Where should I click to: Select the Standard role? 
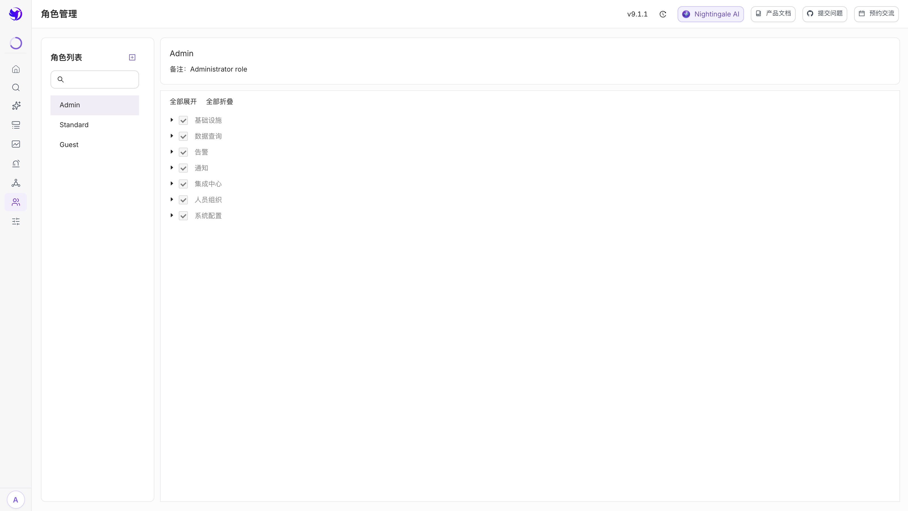94,125
